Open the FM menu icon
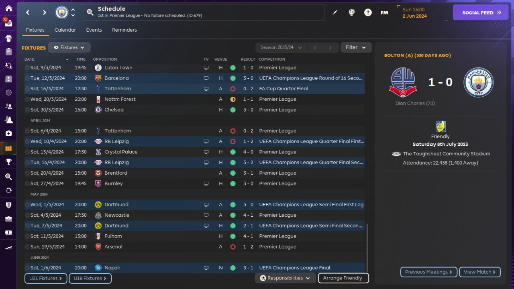Screen dimensions: 514x289 point(384,12)
